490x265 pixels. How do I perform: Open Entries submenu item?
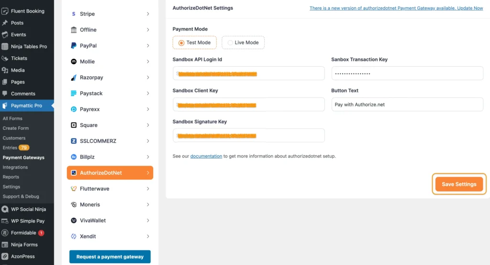coord(10,148)
